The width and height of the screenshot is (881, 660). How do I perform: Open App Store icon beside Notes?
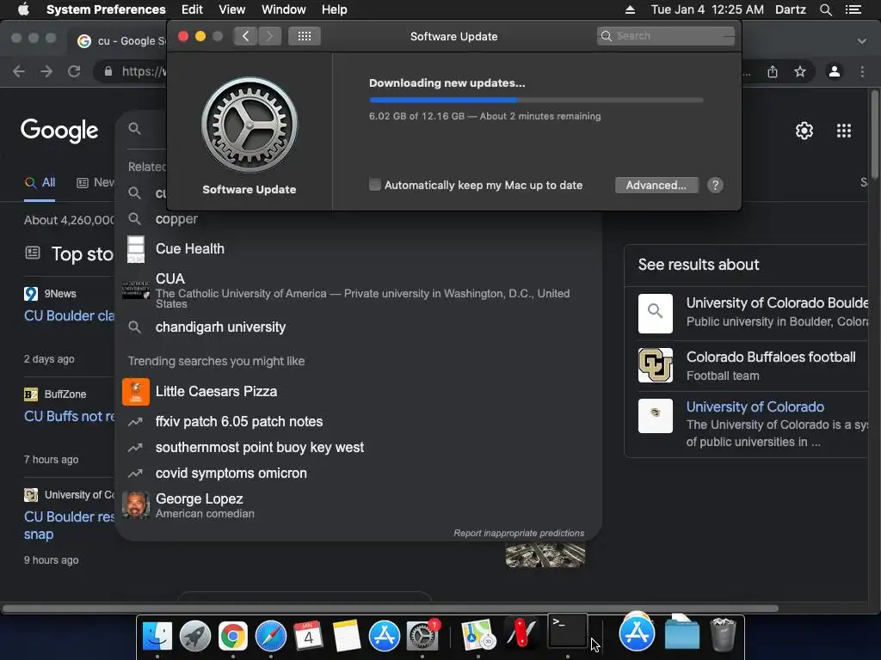[x=385, y=636]
